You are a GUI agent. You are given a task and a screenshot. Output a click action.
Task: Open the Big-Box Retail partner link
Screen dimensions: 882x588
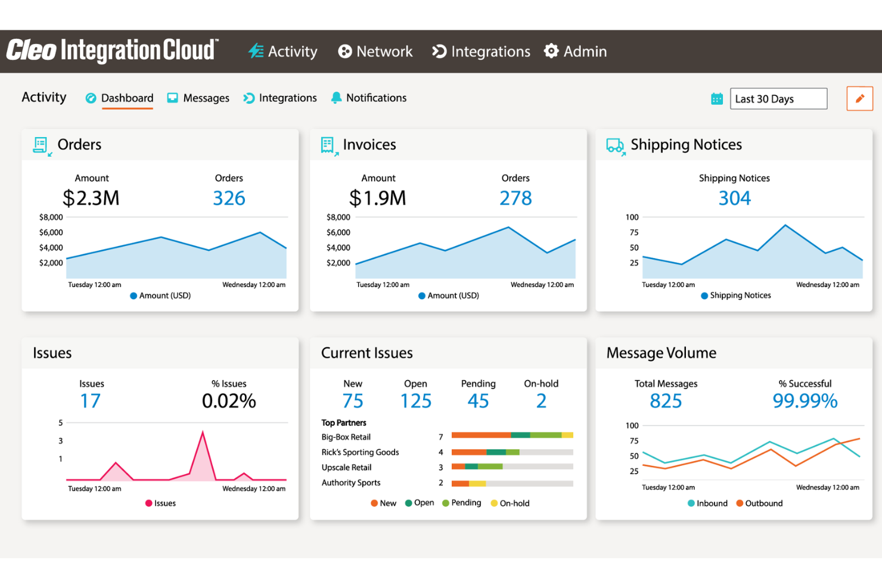point(346,437)
